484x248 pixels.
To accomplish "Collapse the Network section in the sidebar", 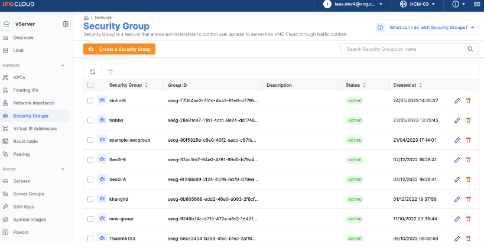I will (63, 65).
